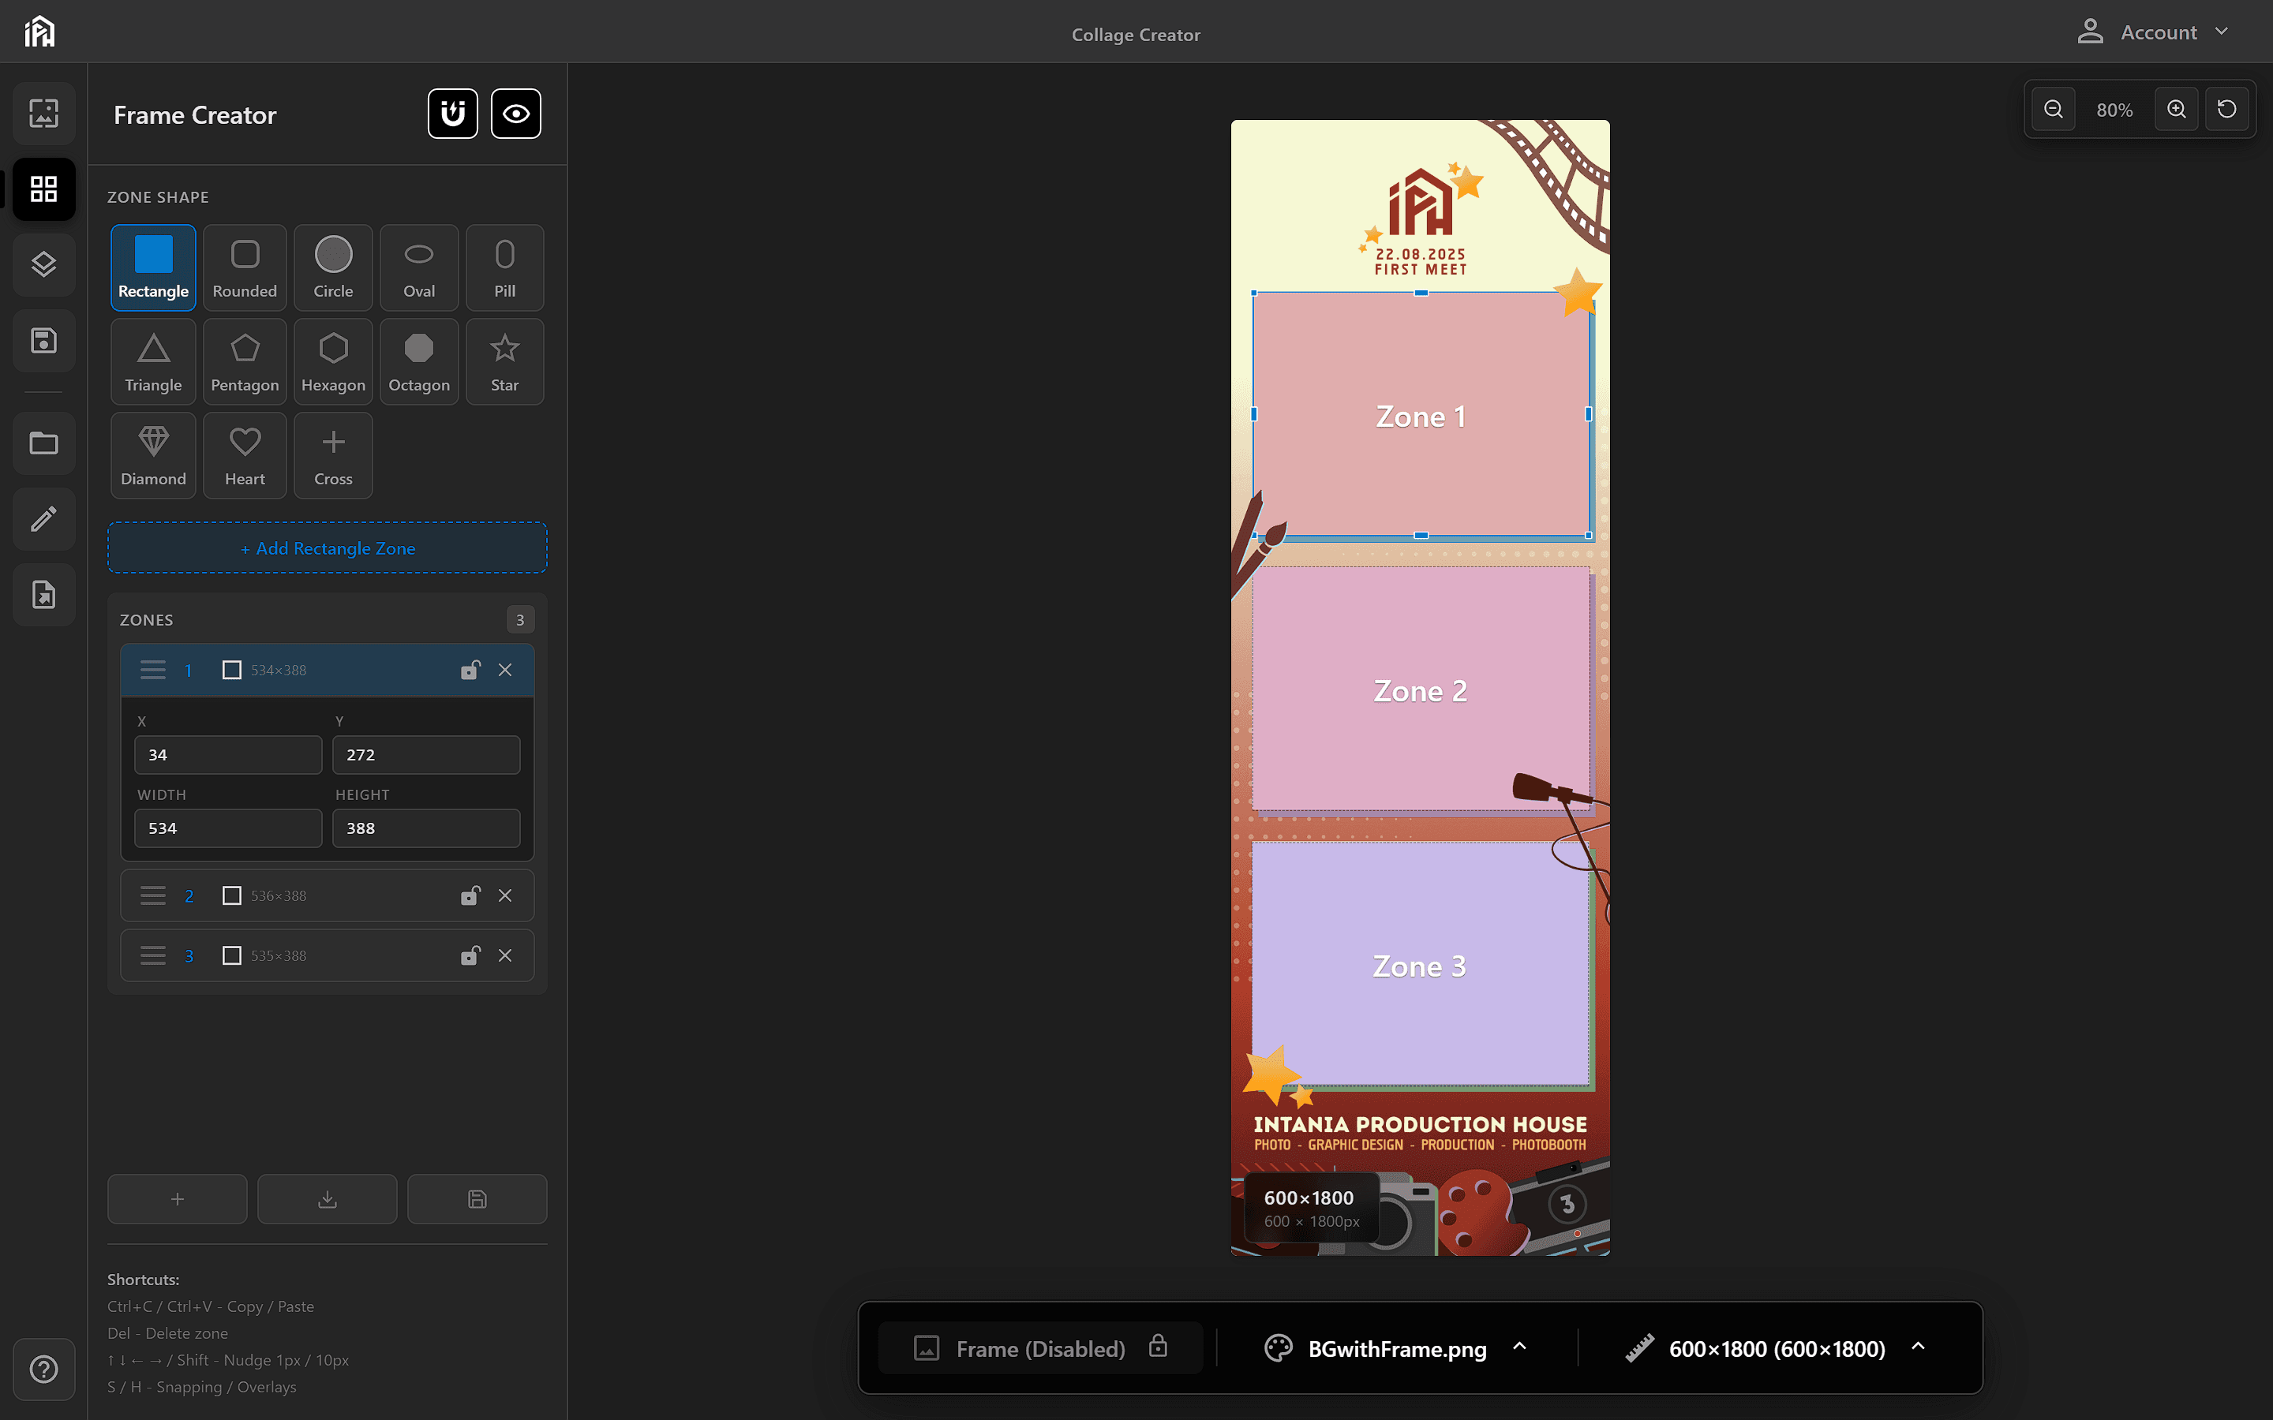Select Zone 3 on the canvas
The width and height of the screenshot is (2273, 1420).
pyautogui.click(x=1420, y=965)
